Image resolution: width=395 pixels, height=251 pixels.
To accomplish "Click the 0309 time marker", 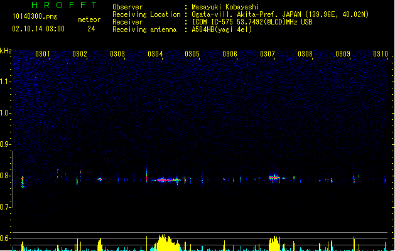I will point(343,54).
